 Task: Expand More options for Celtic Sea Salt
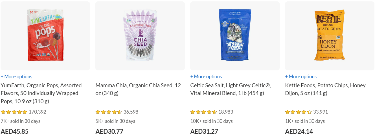206,77
